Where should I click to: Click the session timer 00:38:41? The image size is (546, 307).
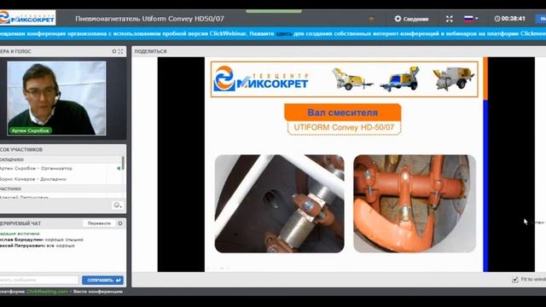click(510, 19)
